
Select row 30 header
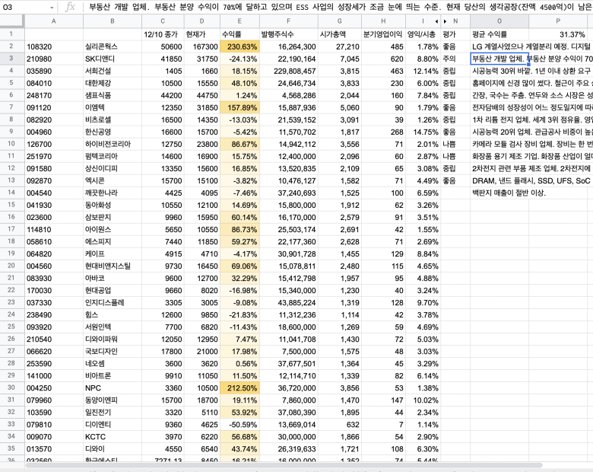click(11, 387)
